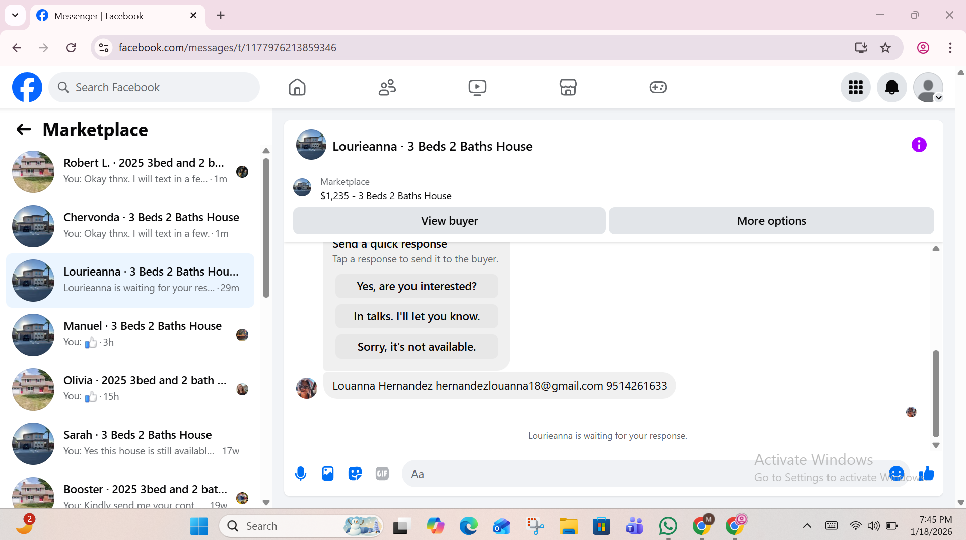The width and height of the screenshot is (966, 540).
Task: Switch to Messenger | Facebook tab
Action: 118,16
